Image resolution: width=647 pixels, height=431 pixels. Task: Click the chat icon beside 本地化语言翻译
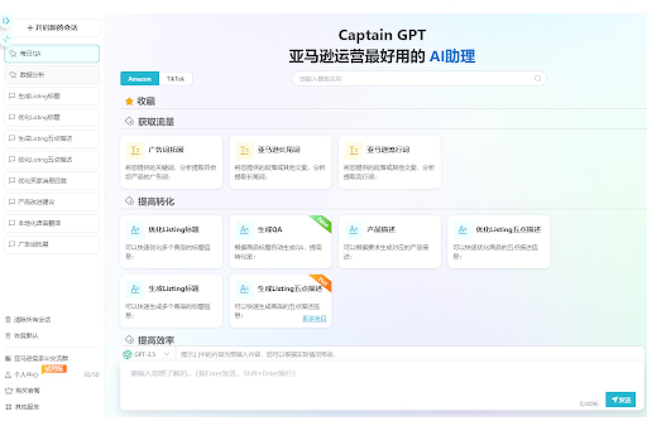(x=12, y=222)
